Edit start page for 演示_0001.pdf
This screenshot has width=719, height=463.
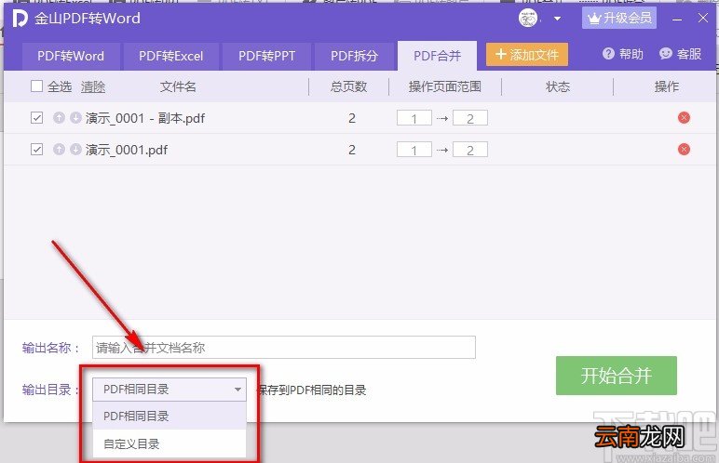pos(414,150)
